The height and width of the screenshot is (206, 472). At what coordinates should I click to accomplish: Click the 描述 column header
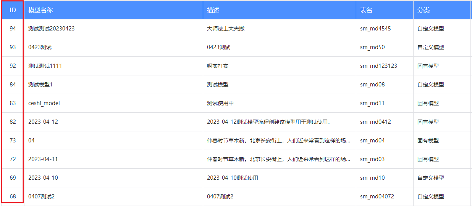213,10
